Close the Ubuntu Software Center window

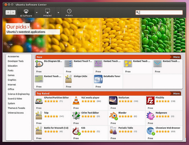6,5
